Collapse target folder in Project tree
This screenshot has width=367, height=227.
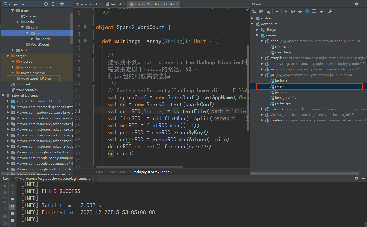(x=8, y=56)
